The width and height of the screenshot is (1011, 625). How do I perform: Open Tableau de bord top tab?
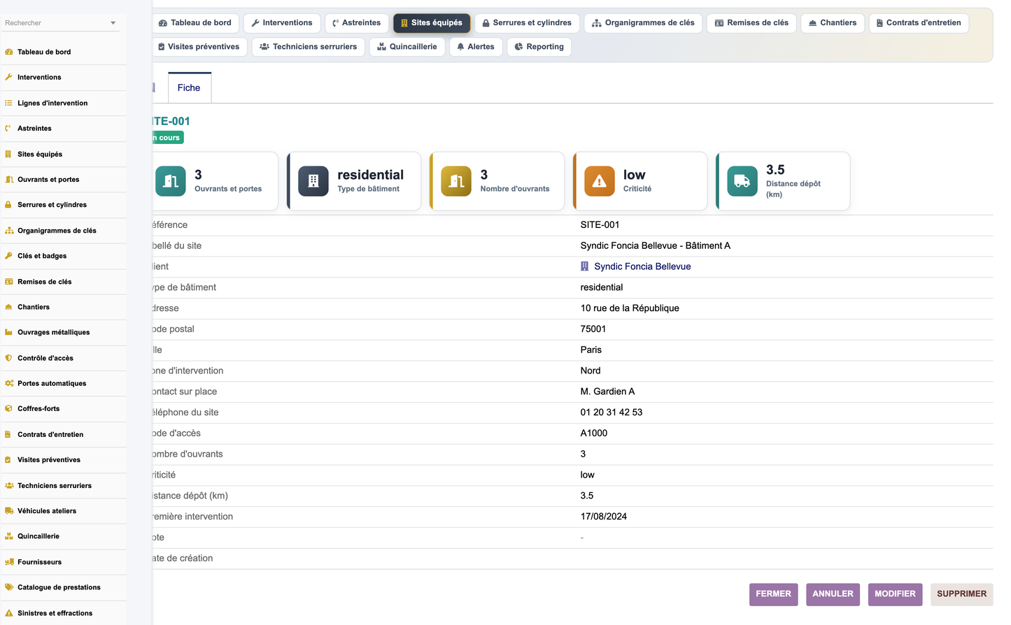pyautogui.click(x=195, y=23)
